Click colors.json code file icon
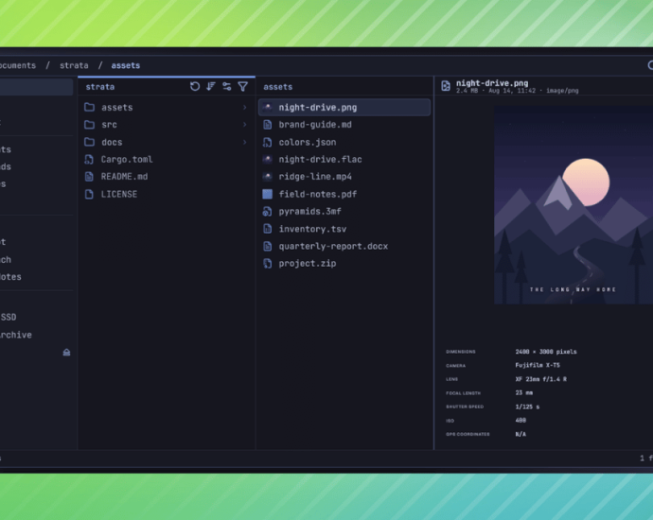This screenshot has width=653, height=520. coord(268,142)
